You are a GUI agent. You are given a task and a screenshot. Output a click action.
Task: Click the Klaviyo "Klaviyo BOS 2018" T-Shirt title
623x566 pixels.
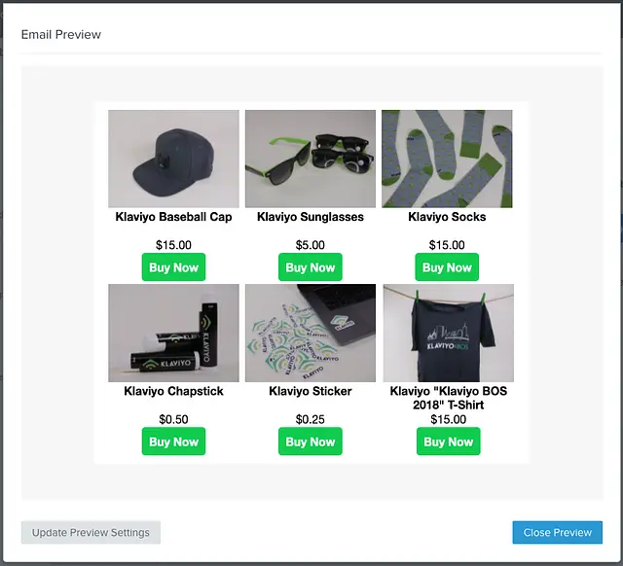[448, 398]
